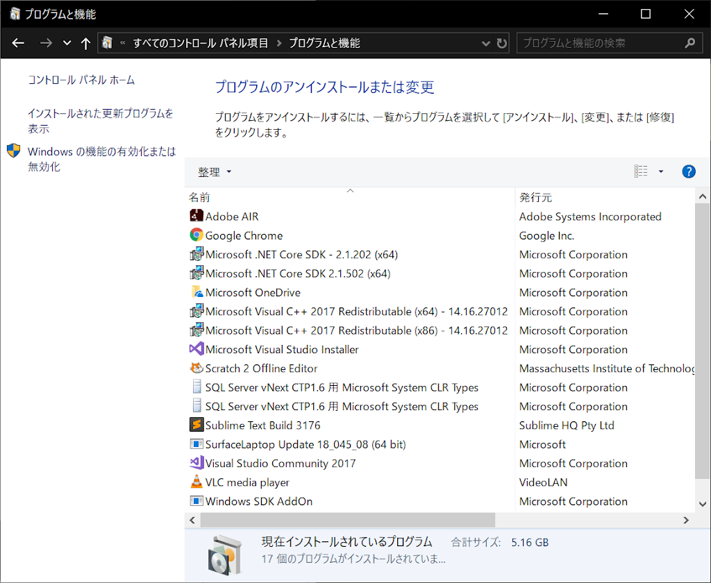Click プログラムと機能 breadcrumb segment

pos(325,43)
